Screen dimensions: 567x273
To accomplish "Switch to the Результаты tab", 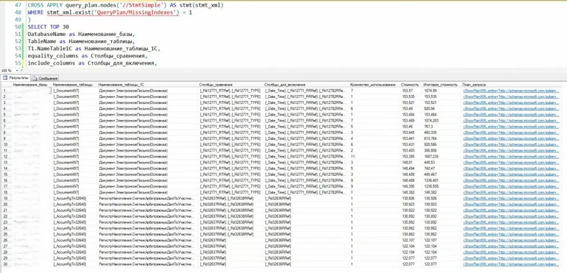I will tap(16, 78).
